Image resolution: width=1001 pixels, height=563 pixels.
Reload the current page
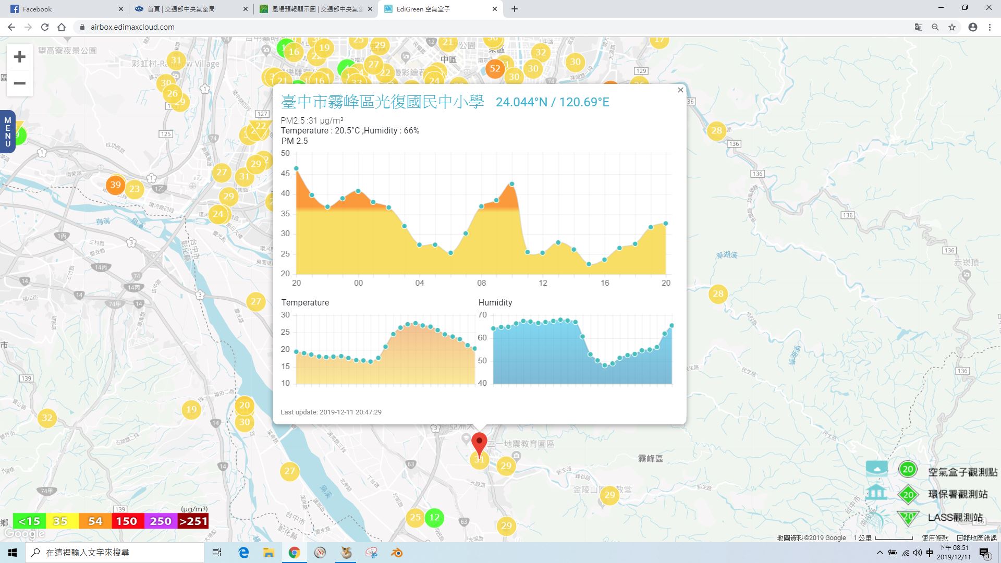45,27
